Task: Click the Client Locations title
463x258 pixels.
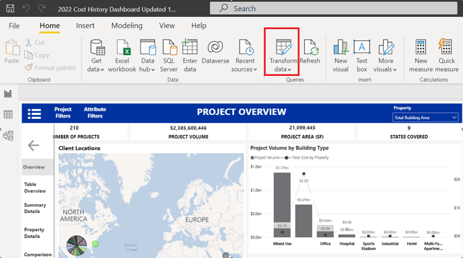Action: click(x=79, y=148)
